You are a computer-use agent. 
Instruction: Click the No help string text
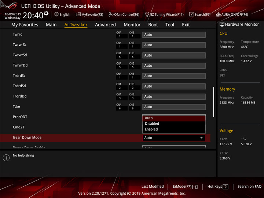tap(23, 155)
